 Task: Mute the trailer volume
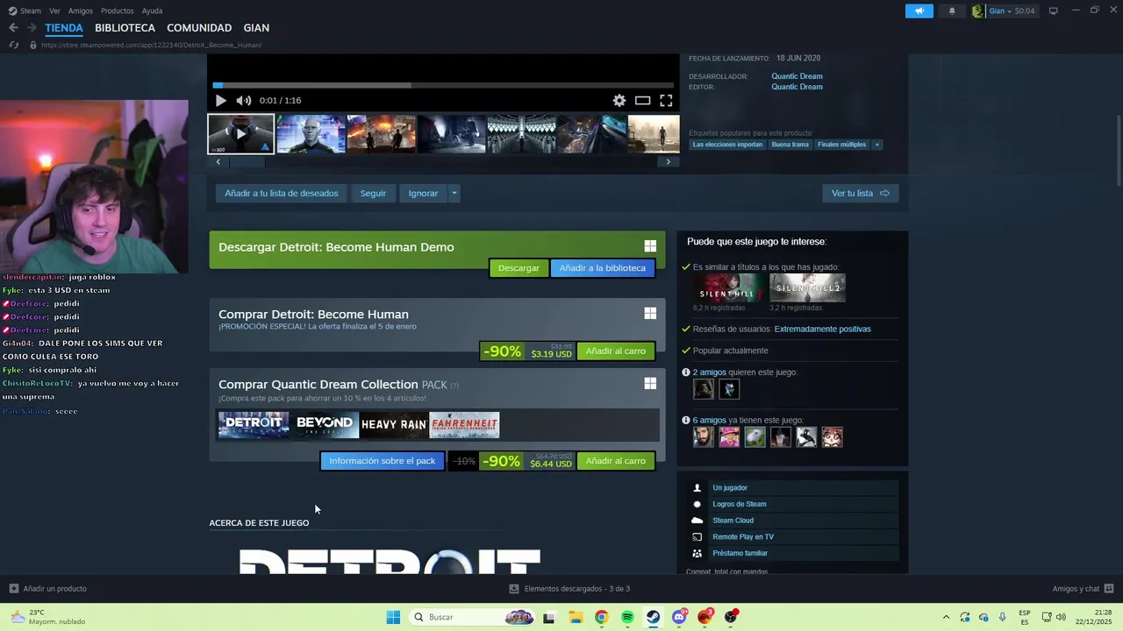[x=243, y=100]
